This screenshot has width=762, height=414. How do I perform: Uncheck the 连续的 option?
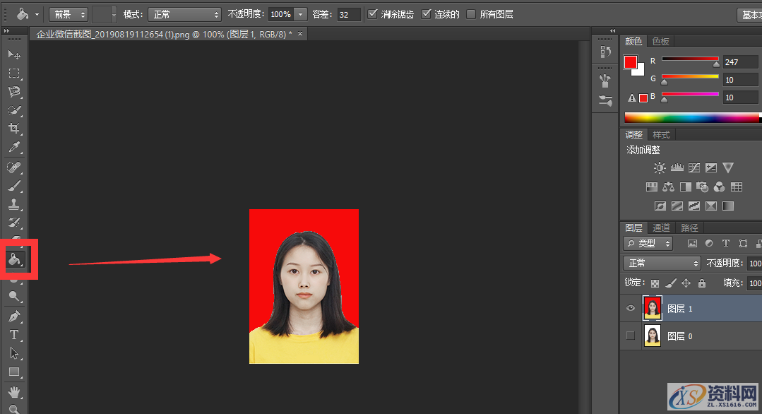(x=424, y=13)
